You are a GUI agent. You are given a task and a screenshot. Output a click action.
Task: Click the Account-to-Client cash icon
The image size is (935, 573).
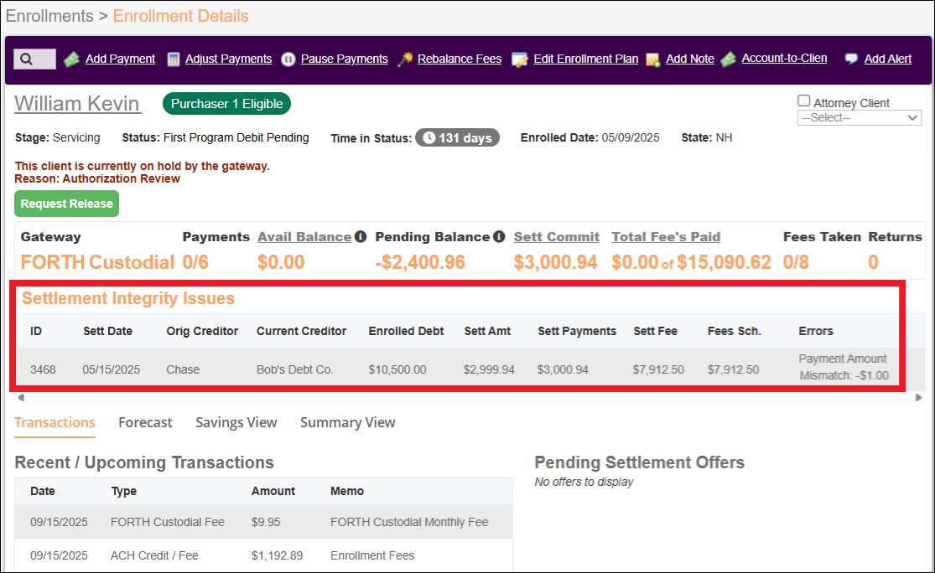728,59
